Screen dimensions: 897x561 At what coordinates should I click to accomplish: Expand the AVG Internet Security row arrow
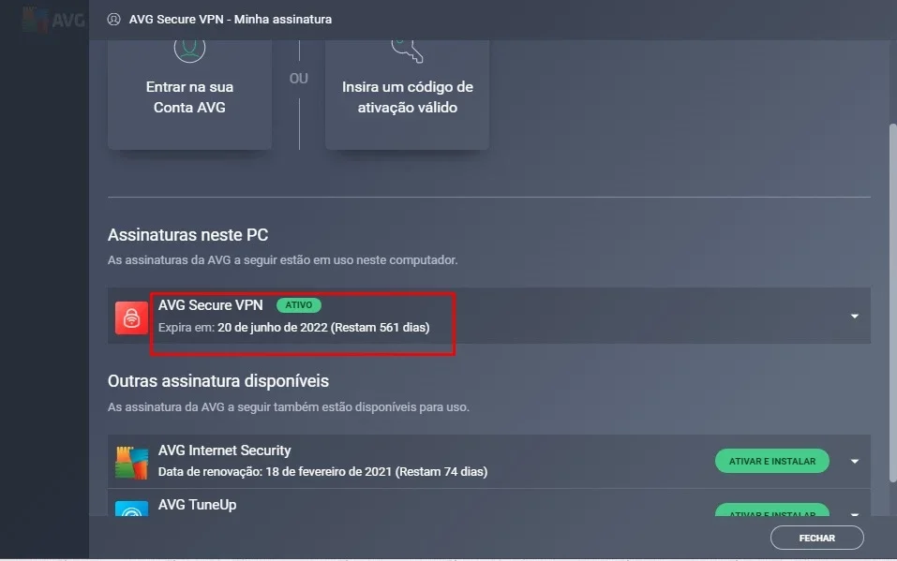pyautogui.click(x=854, y=462)
